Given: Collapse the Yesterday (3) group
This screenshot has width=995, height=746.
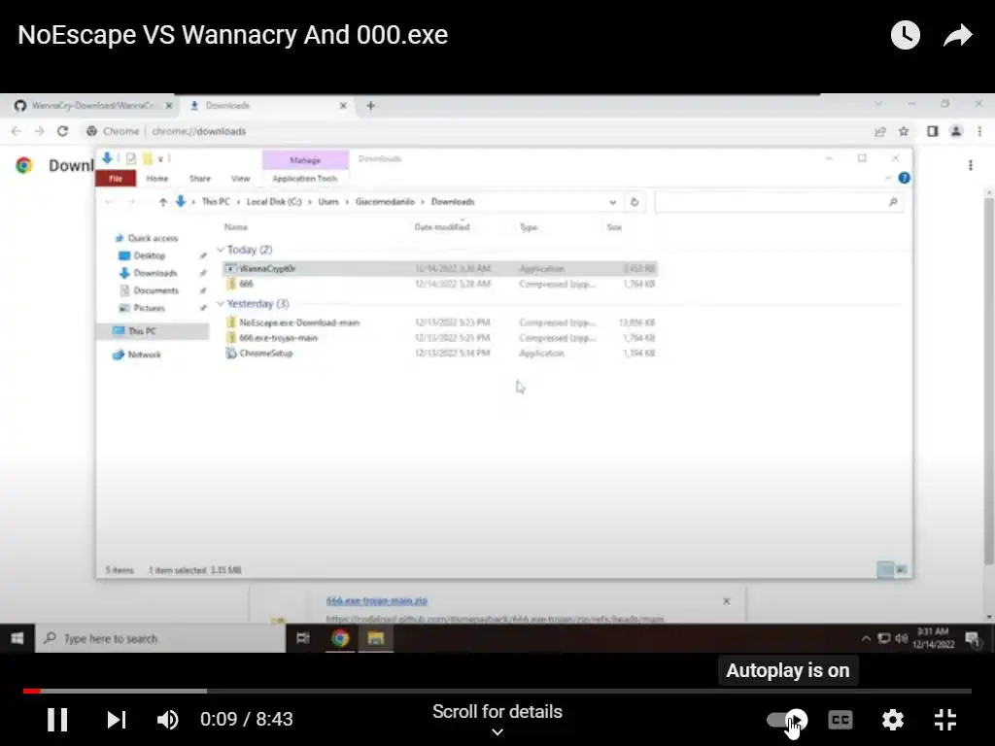Looking at the screenshot, I should pos(221,304).
